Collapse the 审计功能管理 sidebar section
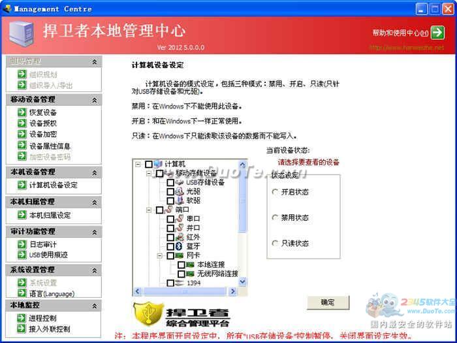The height and width of the screenshot is (343, 457). pyautogui.click(x=95, y=232)
